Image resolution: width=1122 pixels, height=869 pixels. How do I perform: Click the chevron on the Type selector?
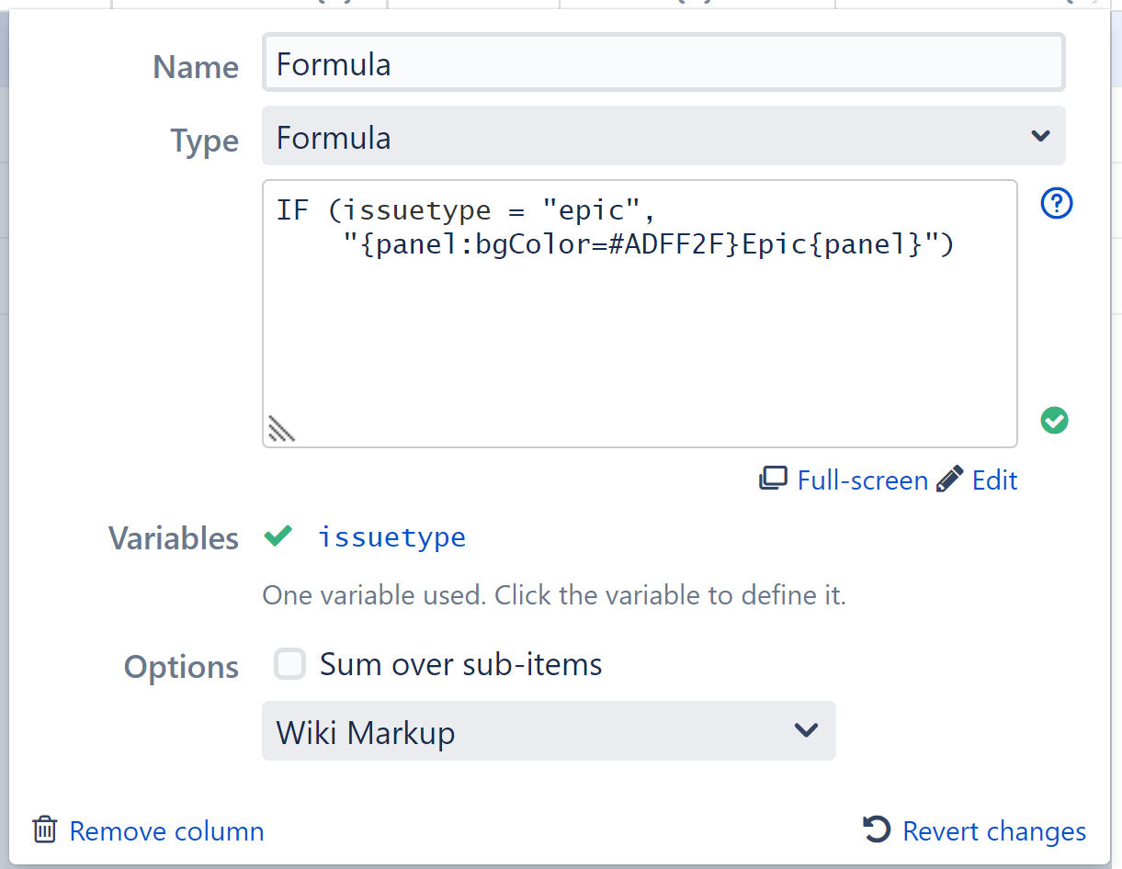click(x=1040, y=135)
